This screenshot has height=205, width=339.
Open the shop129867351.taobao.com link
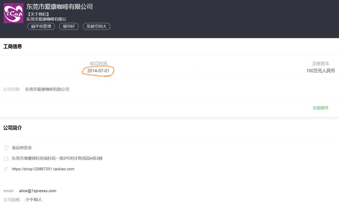coord(43,169)
